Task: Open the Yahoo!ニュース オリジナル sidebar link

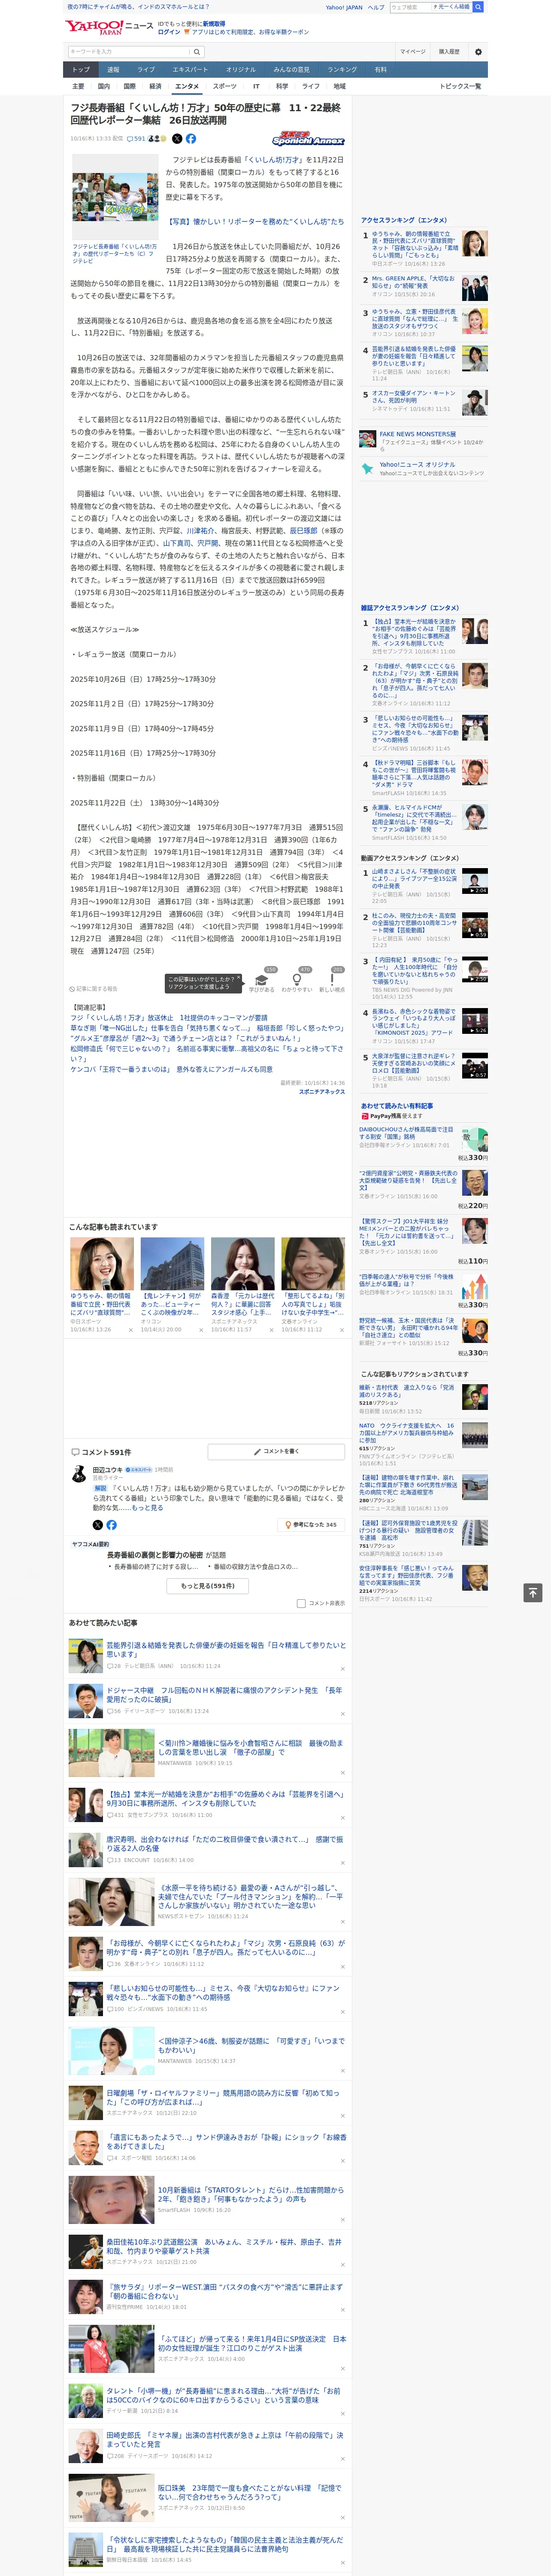Action: click(x=417, y=464)
